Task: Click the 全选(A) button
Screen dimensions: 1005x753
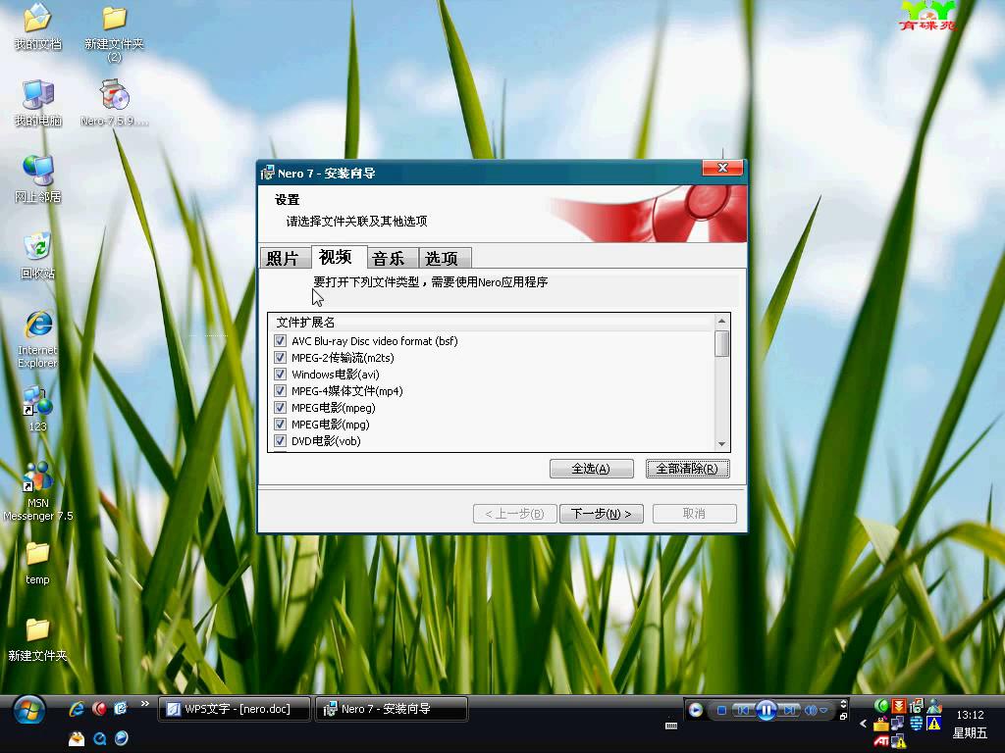Action: pos(591,469)
